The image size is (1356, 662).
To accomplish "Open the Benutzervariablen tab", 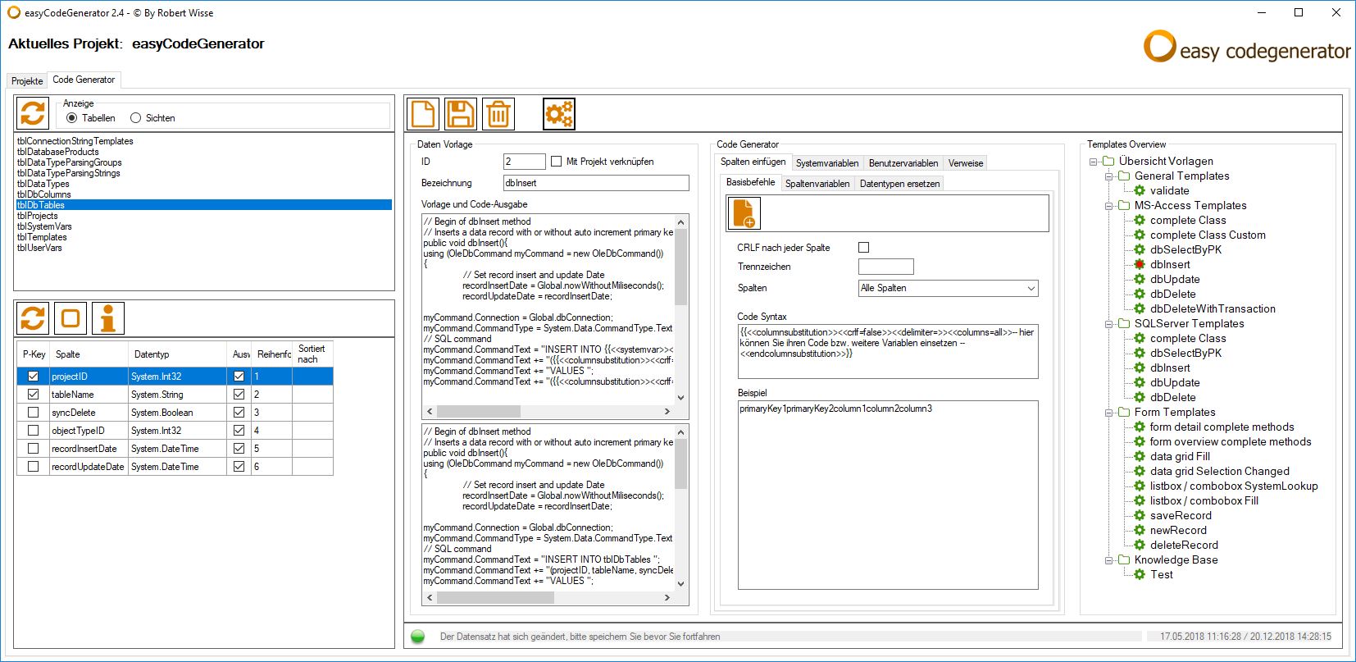I will [x=903, y=163].
